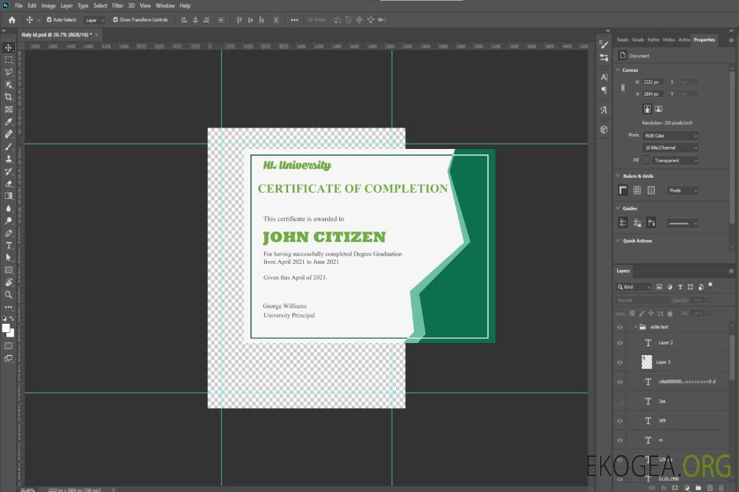739x492 pixels.
Task: Switch to the History panel tab
Action: click(669, 40)
